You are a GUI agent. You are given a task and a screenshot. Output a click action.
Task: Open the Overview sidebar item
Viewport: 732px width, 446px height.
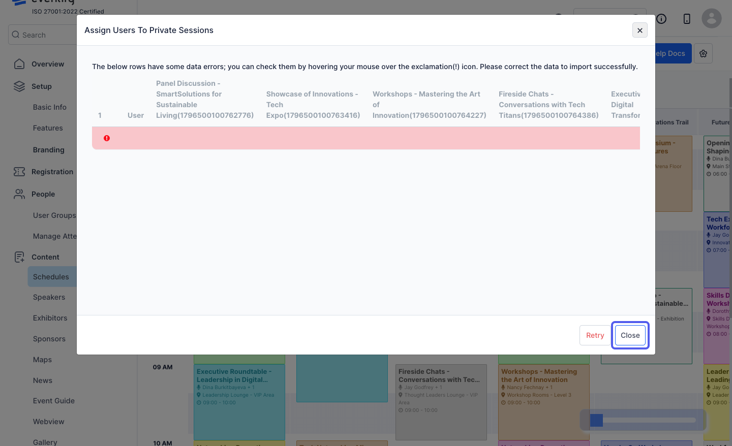coord(48,64)
